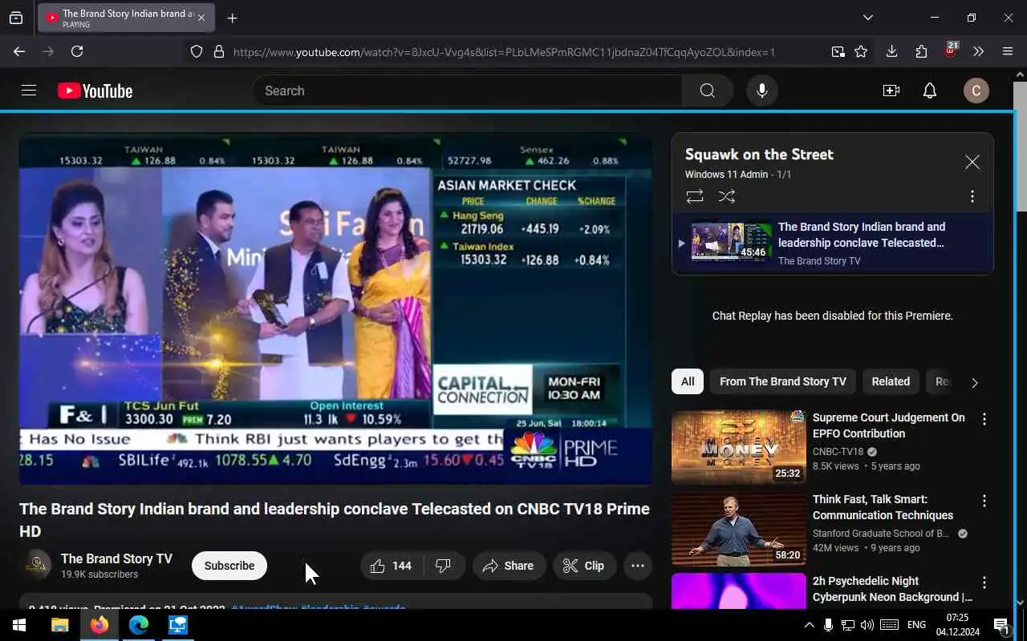Open playlist options three-dot menu
This screenshot has width=1027, height=641.
click(972, 196)
